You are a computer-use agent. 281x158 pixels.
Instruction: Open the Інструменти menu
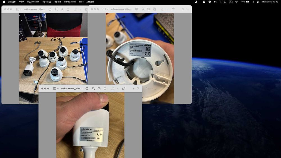click(x=70, y=2)
